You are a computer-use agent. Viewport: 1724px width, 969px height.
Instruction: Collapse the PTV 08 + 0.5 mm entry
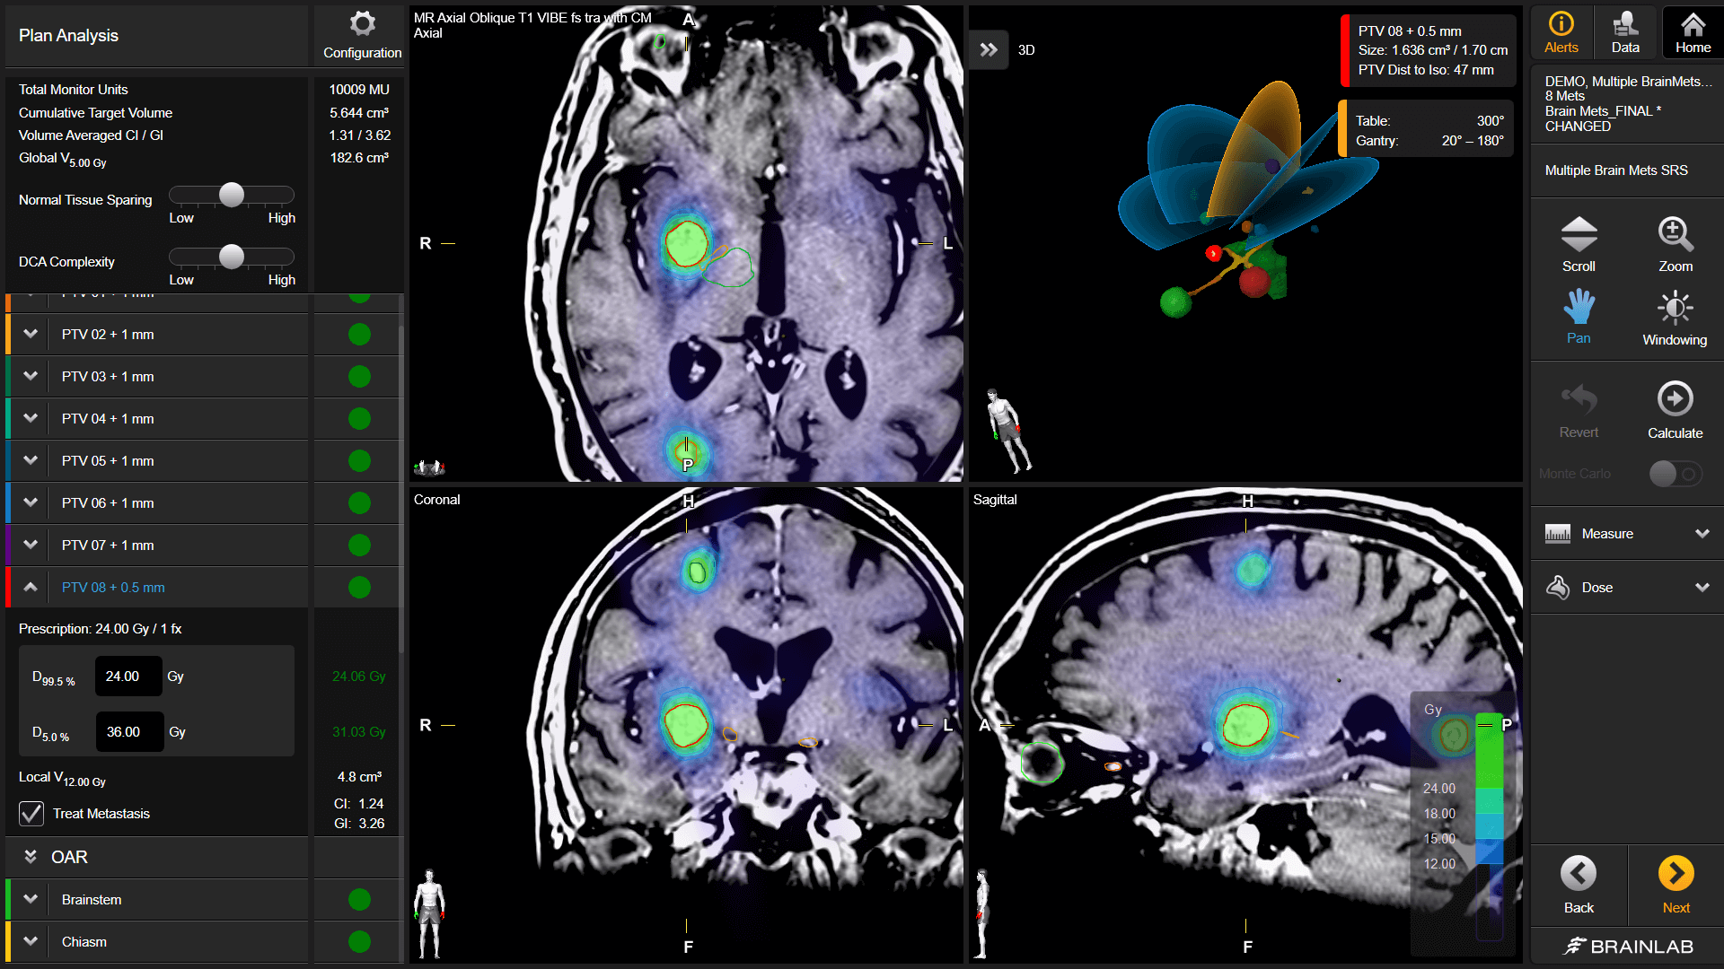coord(31,587)
